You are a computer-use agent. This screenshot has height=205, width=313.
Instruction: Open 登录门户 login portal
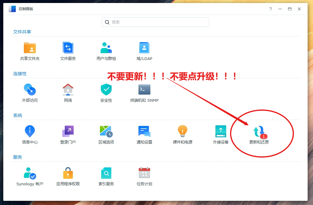click(68, 132)
